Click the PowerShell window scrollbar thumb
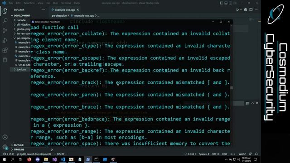This screenshot has height=163, width=290. 232,88
